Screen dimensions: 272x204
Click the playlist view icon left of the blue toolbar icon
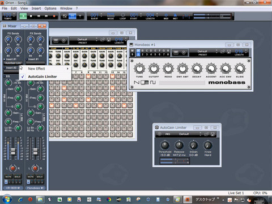point(65,16)
